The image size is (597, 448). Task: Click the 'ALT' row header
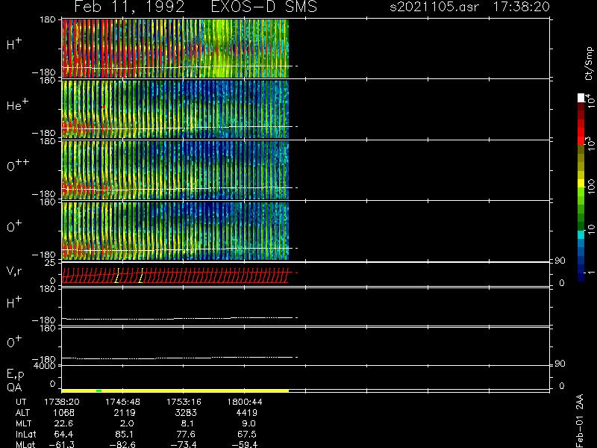[x=23, y=413]
